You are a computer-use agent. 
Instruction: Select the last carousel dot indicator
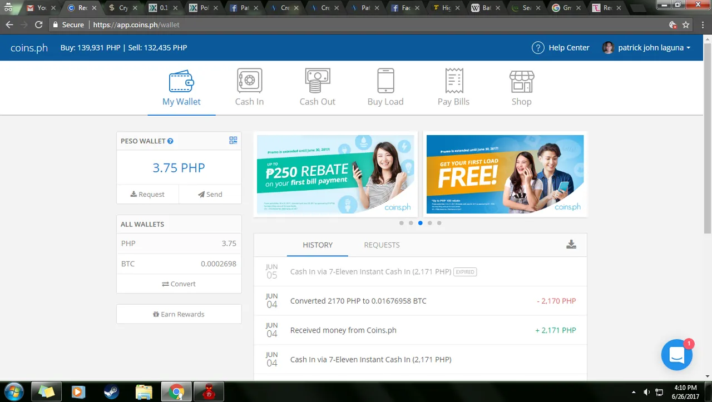439,223
